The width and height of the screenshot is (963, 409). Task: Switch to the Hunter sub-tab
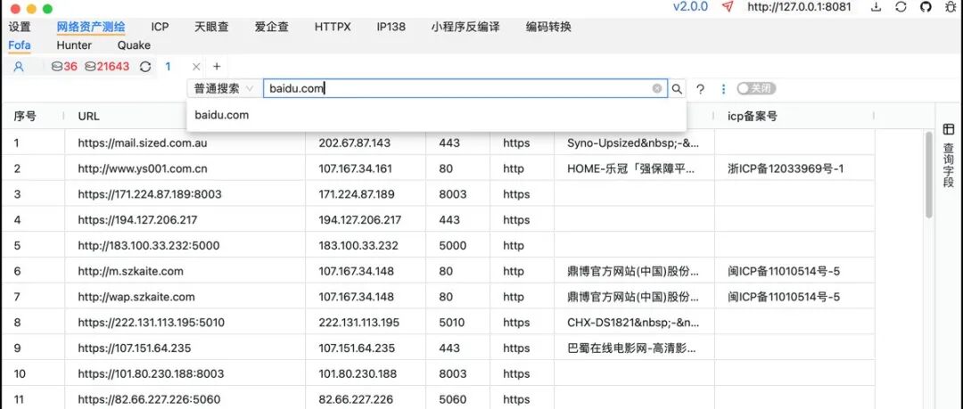click(74, 45)
